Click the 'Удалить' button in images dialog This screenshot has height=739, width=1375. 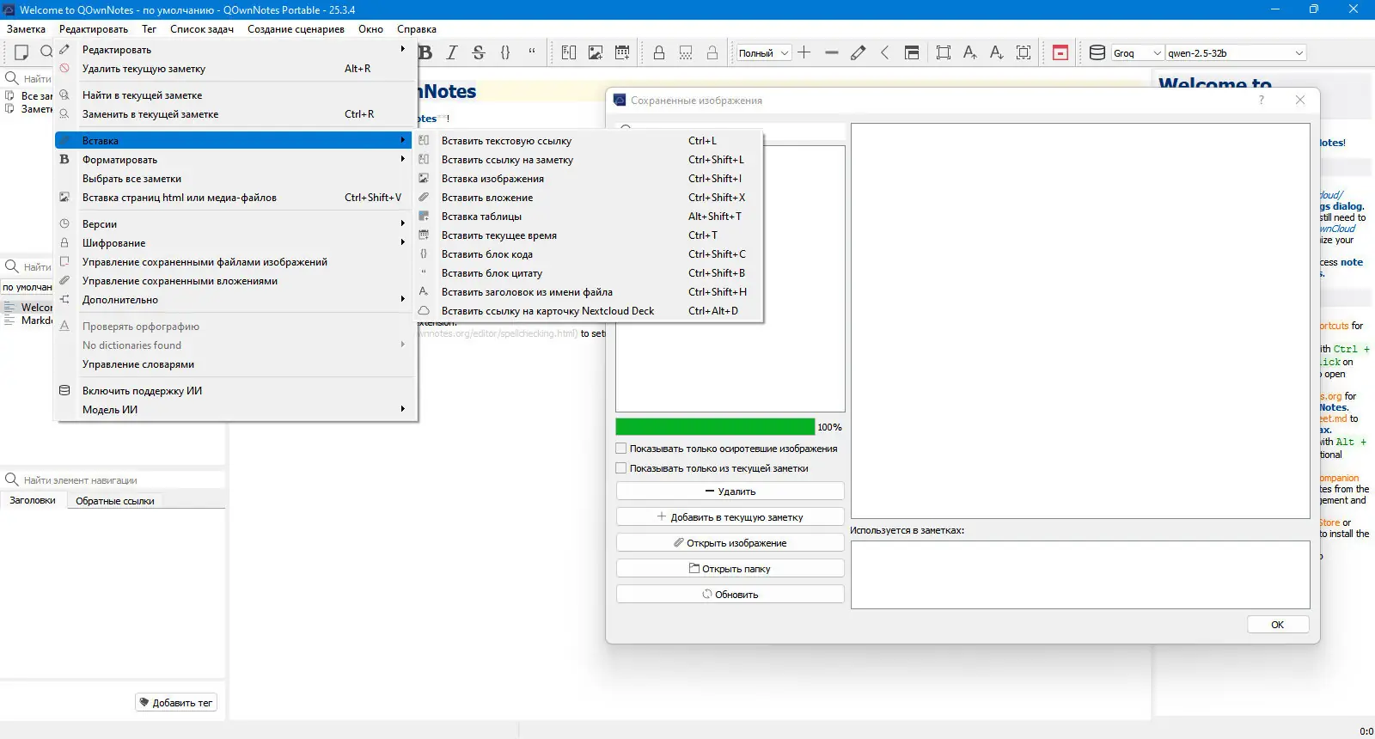pos(730,492)
